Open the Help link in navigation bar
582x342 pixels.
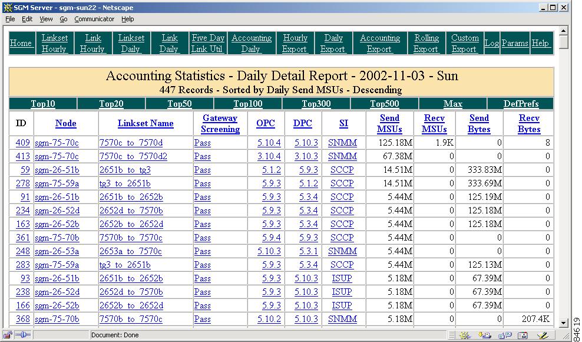point(540,43)
